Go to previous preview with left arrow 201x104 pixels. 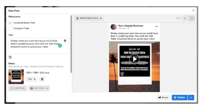click(185, 18)
